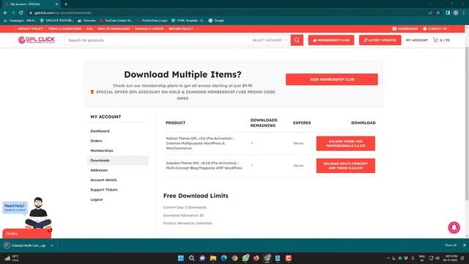This screenshot has height=264, width=469.
Task: Open the Chrome profile avatar
Action: [x=456, y=13]
